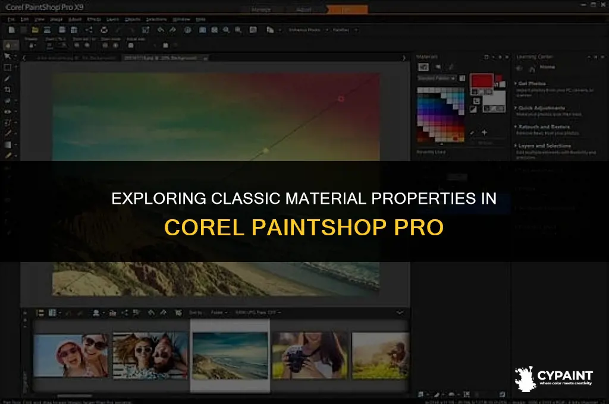Click the grey background color swatch

(494, 98)
